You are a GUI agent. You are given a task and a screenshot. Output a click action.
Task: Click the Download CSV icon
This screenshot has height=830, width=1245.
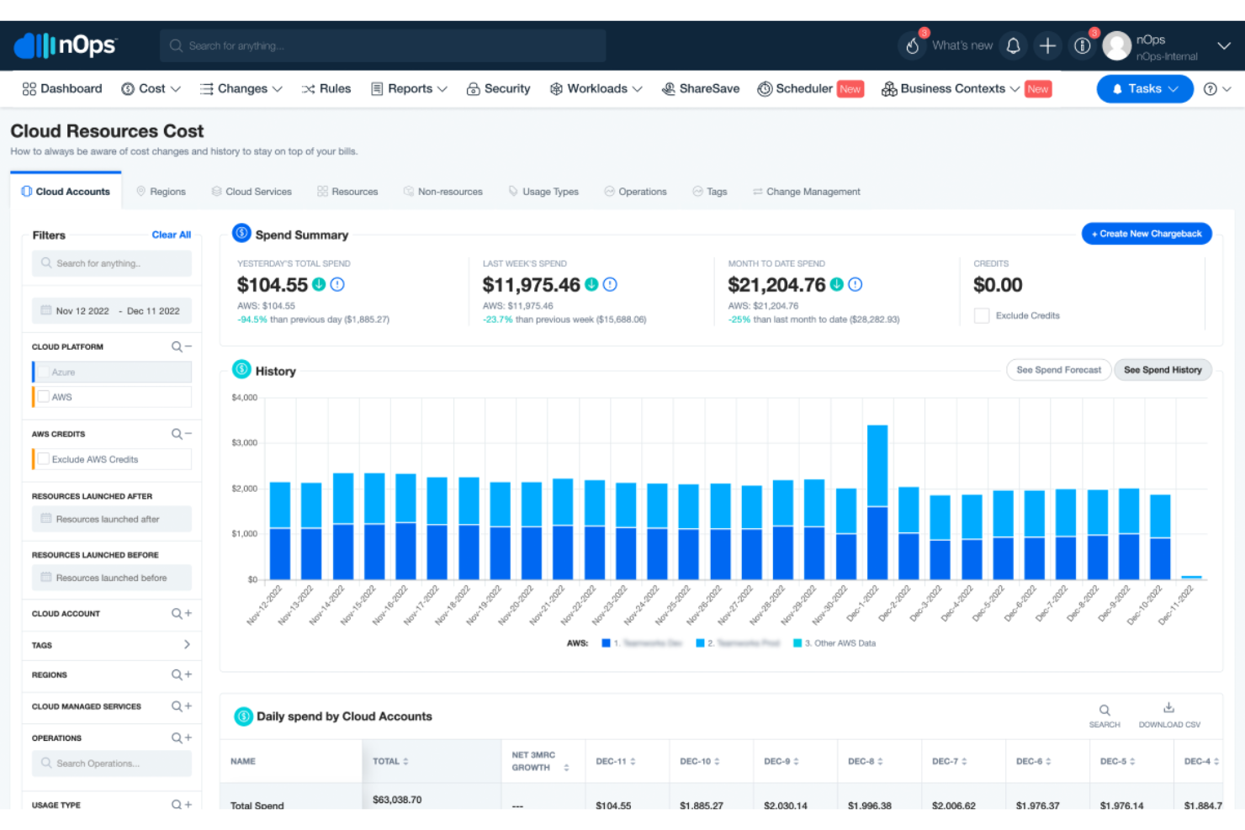[1168, 708]
